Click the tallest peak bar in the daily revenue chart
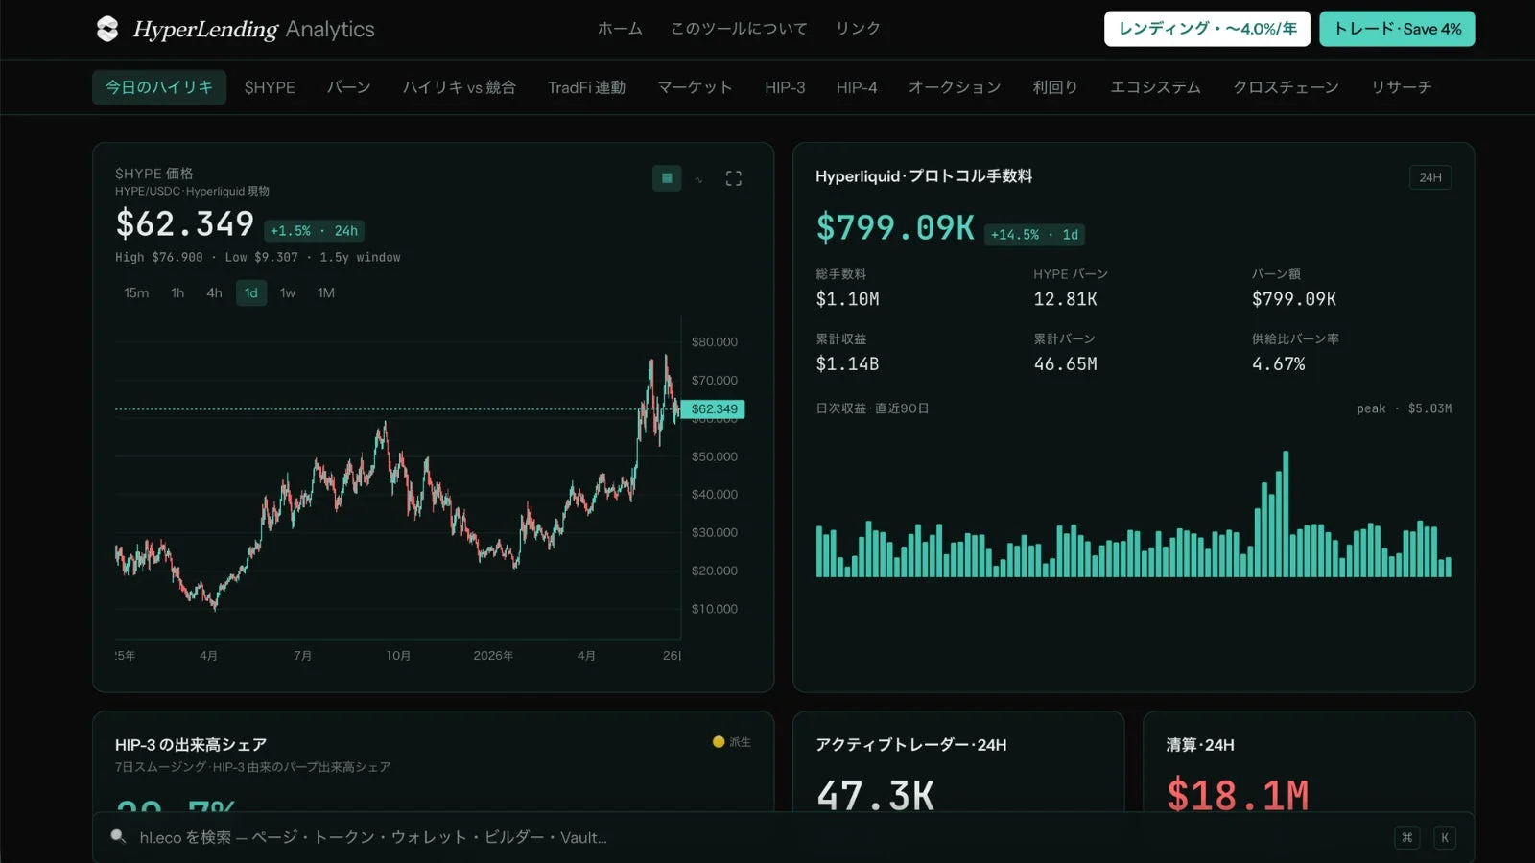Viewport: 1535px width, 863px height. (x=1286, y=513)
